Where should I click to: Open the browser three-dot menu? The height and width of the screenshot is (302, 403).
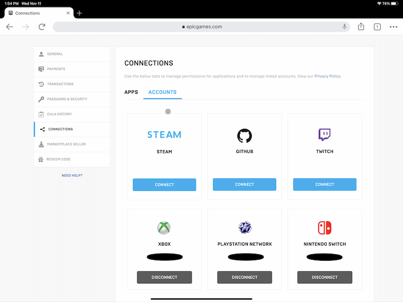tap(393, 27)
